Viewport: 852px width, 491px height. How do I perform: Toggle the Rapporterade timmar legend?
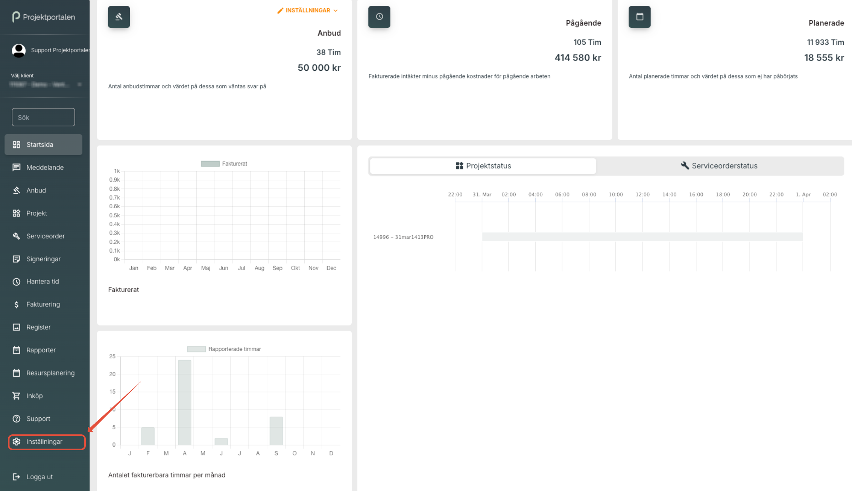pyautogui.click(x=224, y=349)
